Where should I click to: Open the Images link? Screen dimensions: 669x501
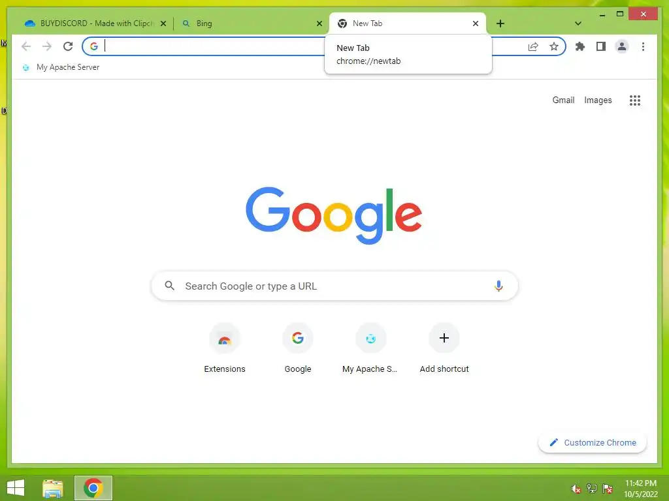coord(598,100)
